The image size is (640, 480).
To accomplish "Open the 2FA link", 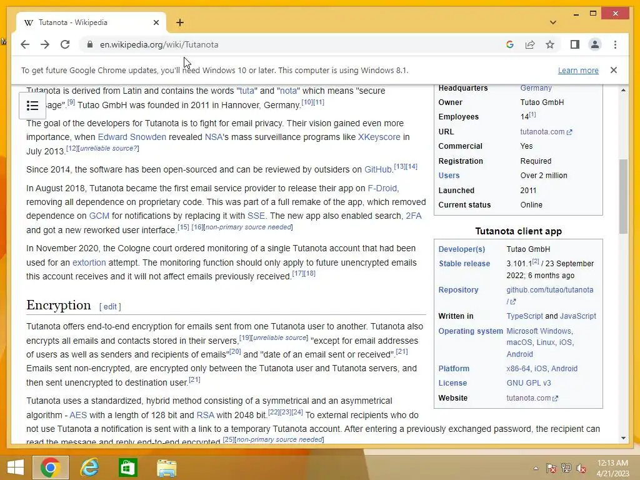I will click(414, 216).
